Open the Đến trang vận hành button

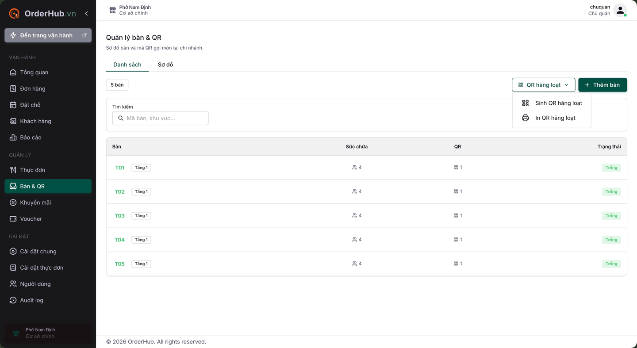tap(48, 35)
